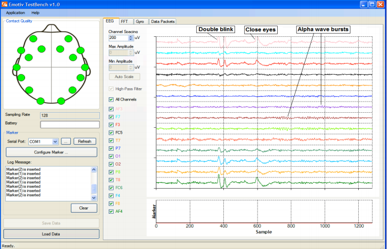Screen dimensions: 387x249
Task: Uncheck the F7 channel checkbox
Action: click(111, 117)
